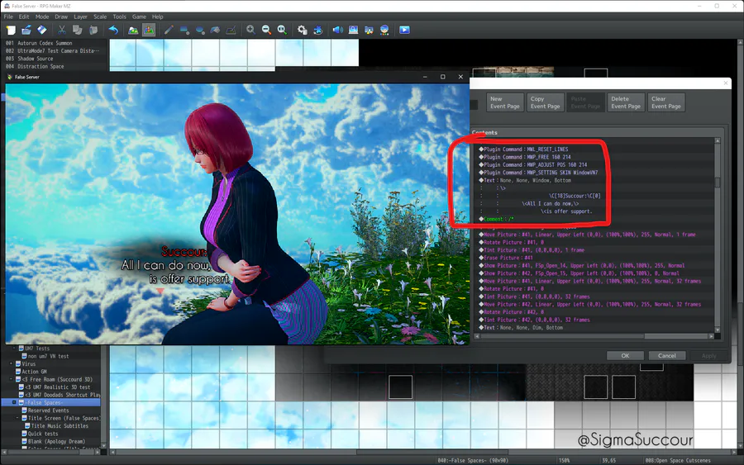The width and height of the screenshot is (744, 465).
Task: Click Cancel in the event editor
Action: coord(666,355)
